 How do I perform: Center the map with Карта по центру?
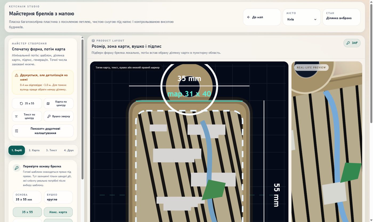click(59, 103)
